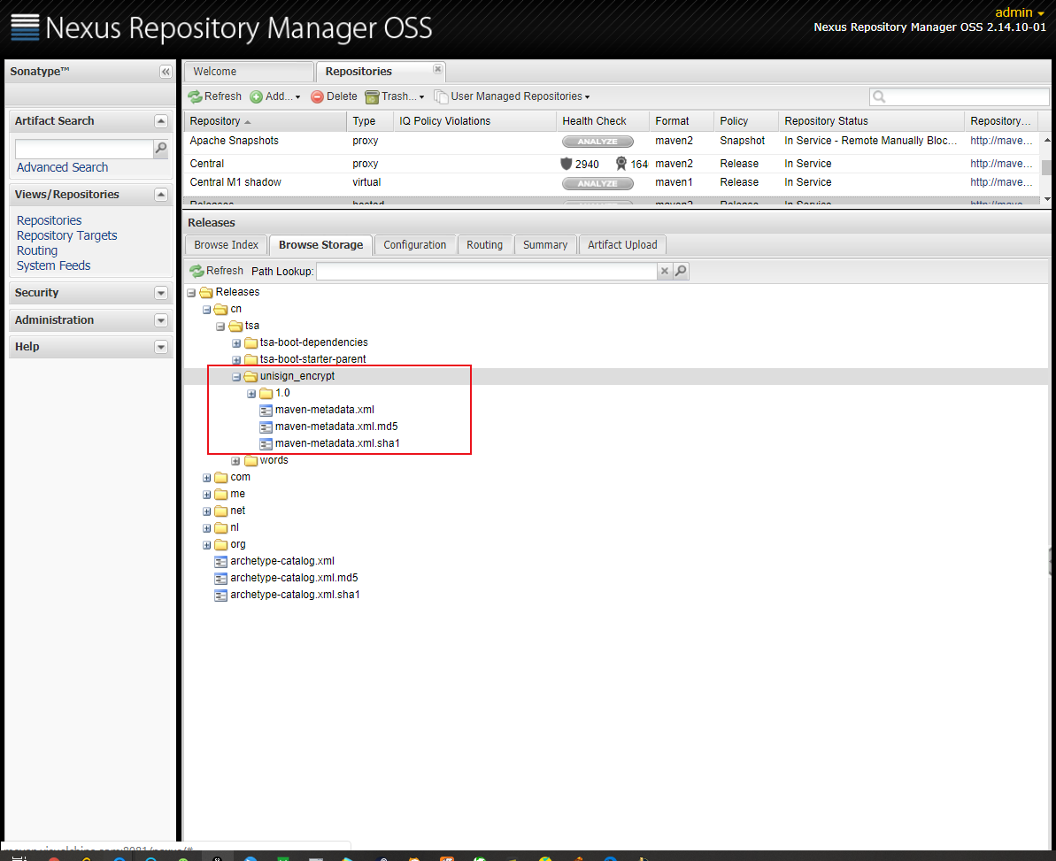Screen dimensions: 1056x861
Task: Expand the Help panel
Action: click(160, 347)
